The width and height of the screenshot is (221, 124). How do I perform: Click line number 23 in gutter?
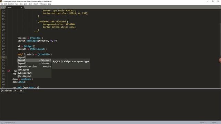[3, 38]
